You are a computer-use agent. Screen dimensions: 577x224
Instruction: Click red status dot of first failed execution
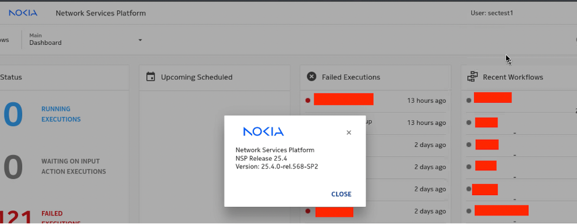point(308,101)
